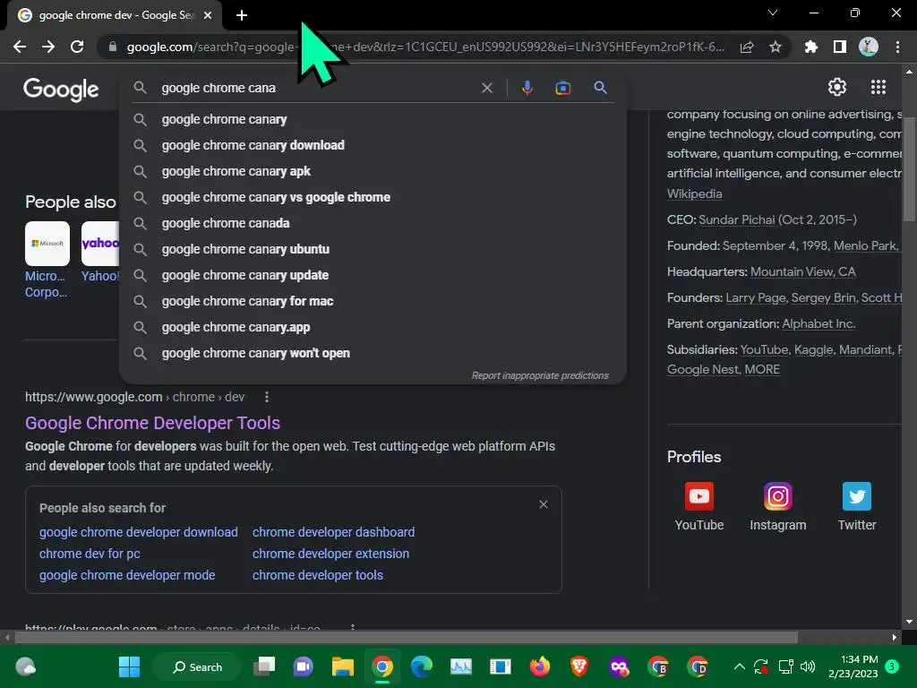Click the Sundar Pichai link
The image size is (917, 688).
[736, 220]
